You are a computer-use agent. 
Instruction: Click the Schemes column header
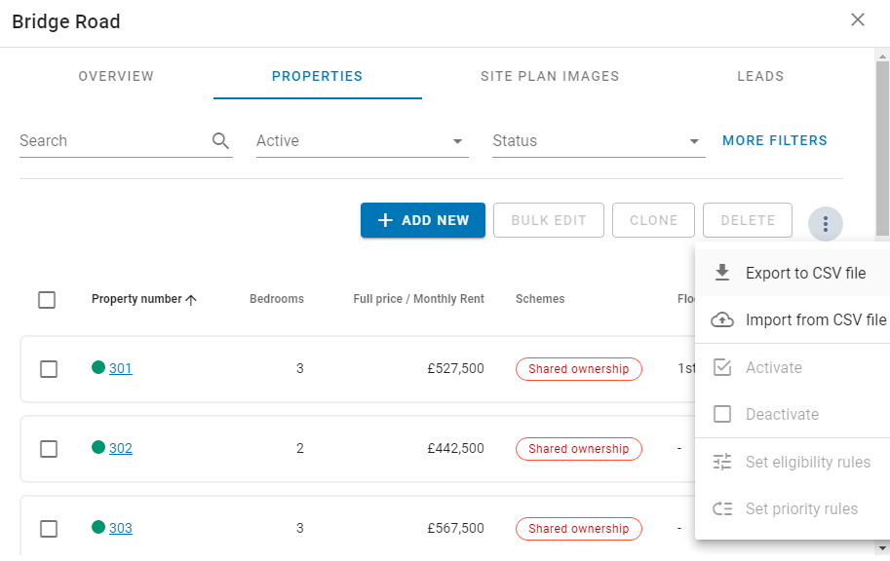click(540, 299)
